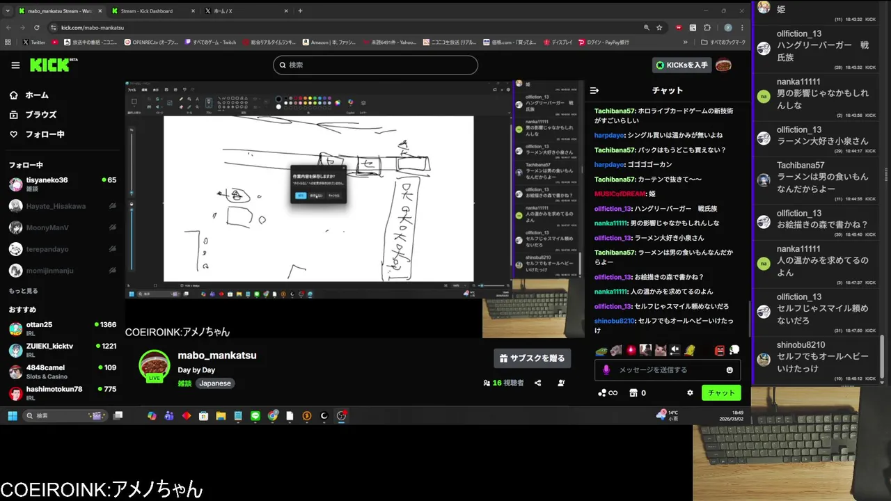
Task: Open Microsoft Store from taskbar
Action: [x=203, y=416]
